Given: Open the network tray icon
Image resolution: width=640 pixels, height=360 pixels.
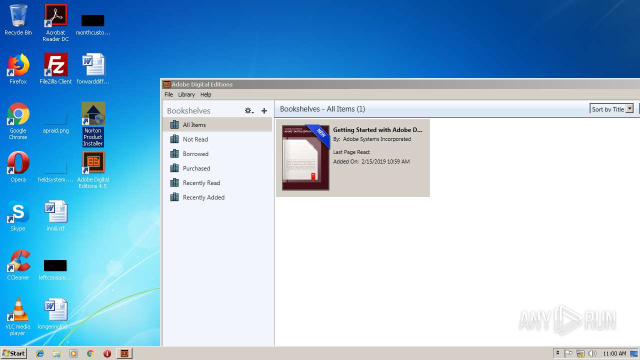Looking at the screenshot, I should coord(580,353).
